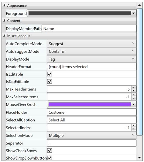144x162 pixels.
Task: Open the Foreground color dropdown arrow
Action: tap(134, 13)
